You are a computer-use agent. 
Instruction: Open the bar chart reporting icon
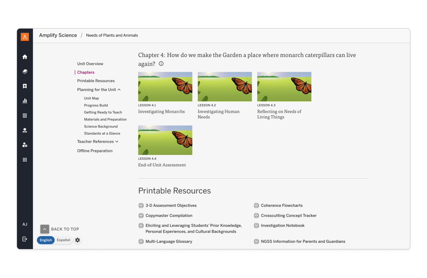coord(25,101)
